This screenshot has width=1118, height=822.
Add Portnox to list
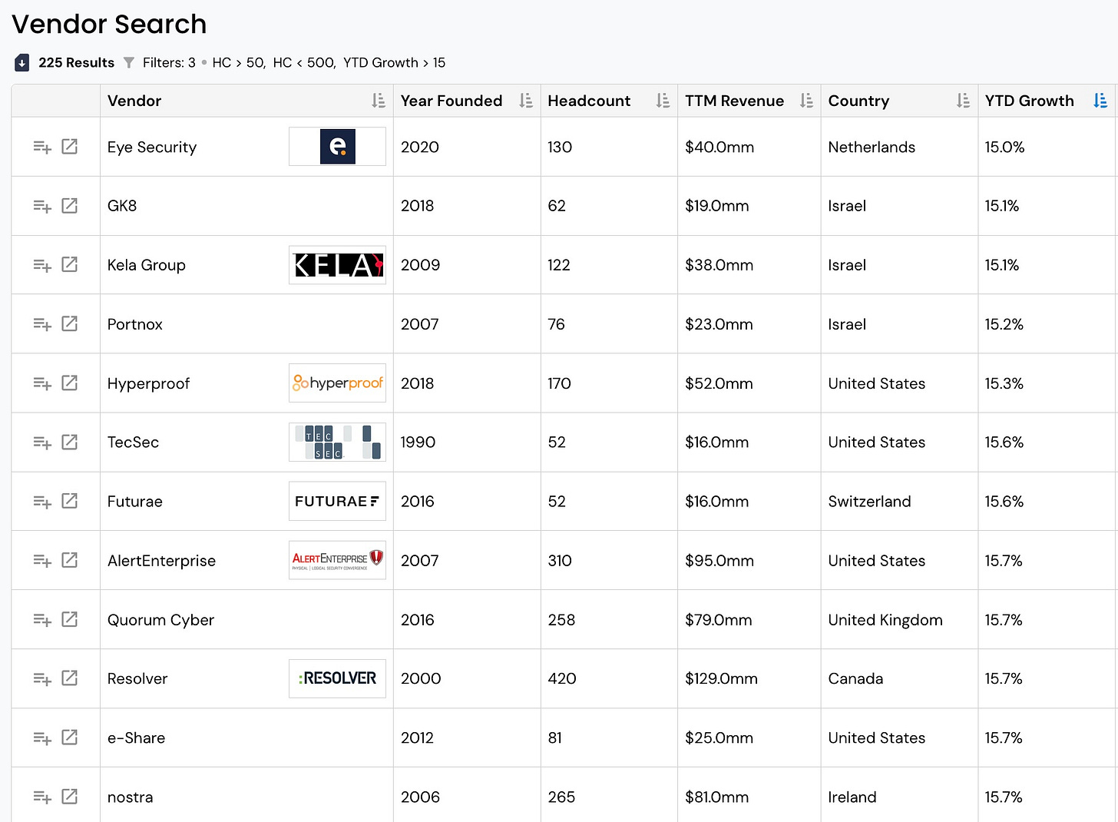pyautogui.click(x=42, y=324)
